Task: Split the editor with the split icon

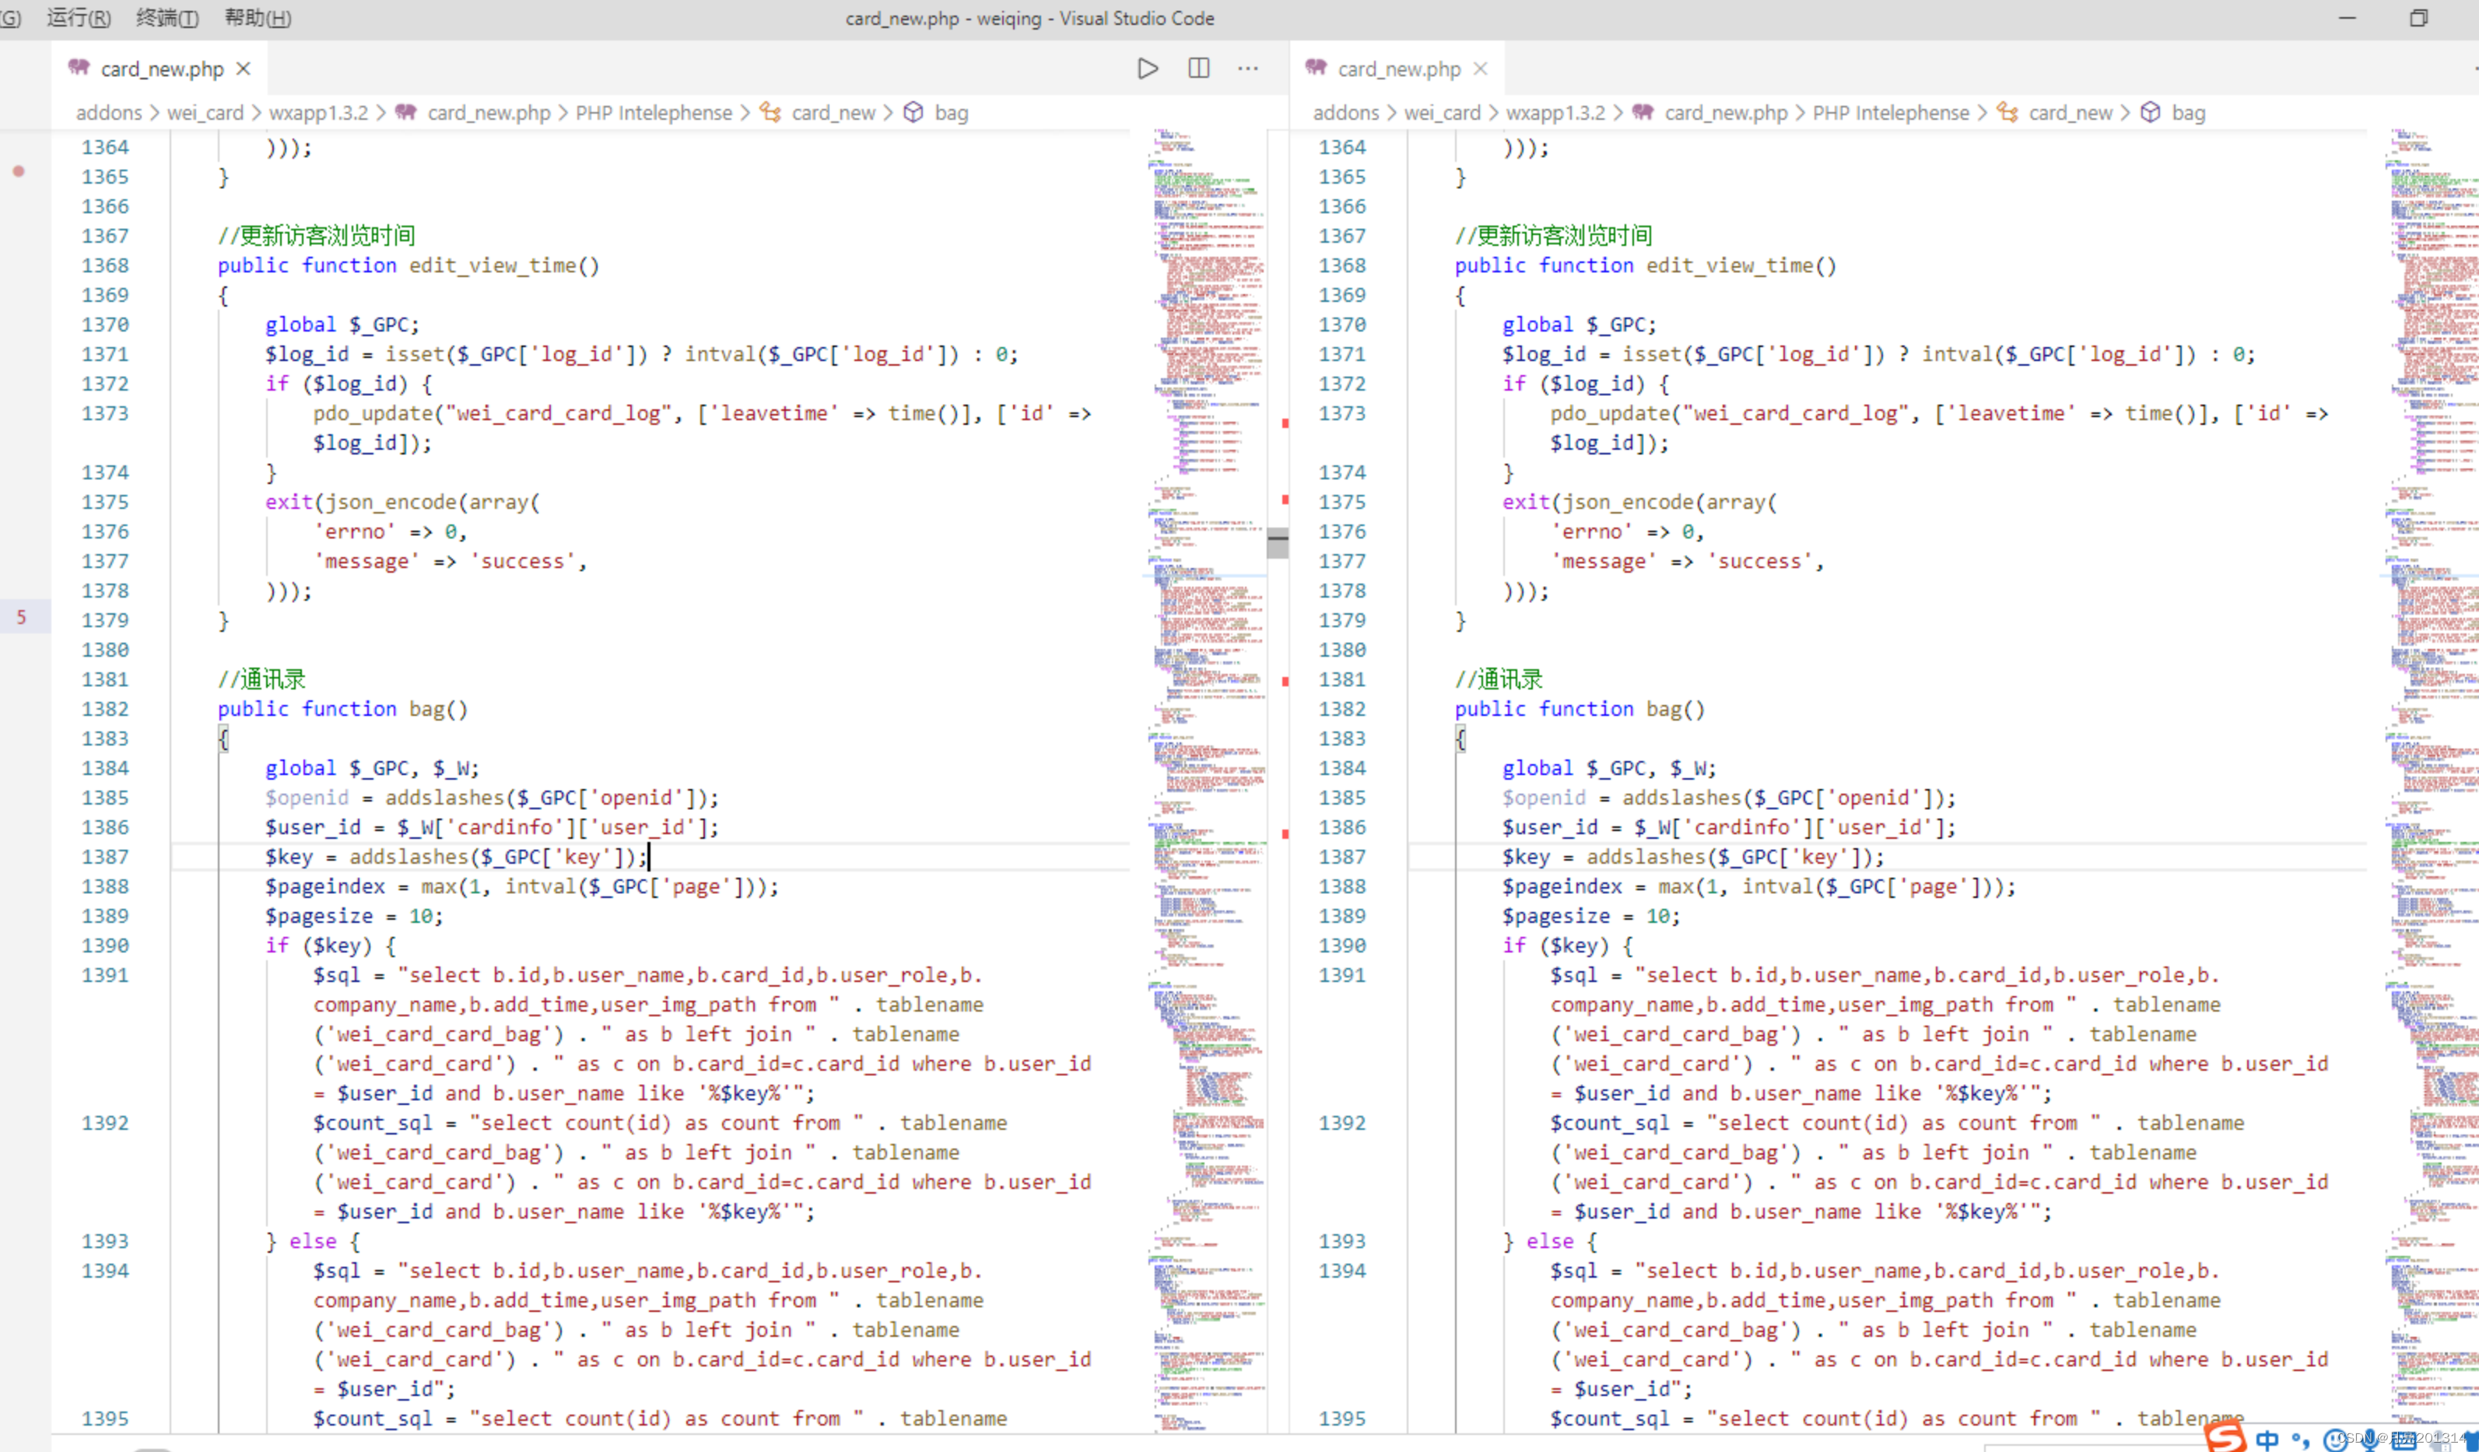Action: point(1198,68)
